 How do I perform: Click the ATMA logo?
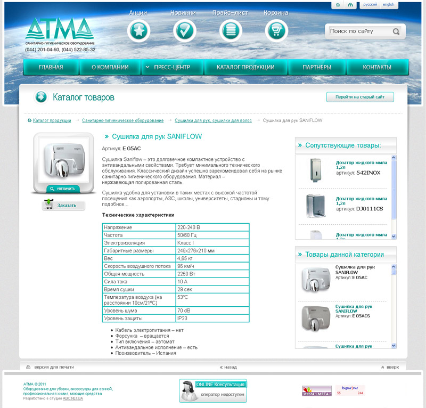click(59, 31)
